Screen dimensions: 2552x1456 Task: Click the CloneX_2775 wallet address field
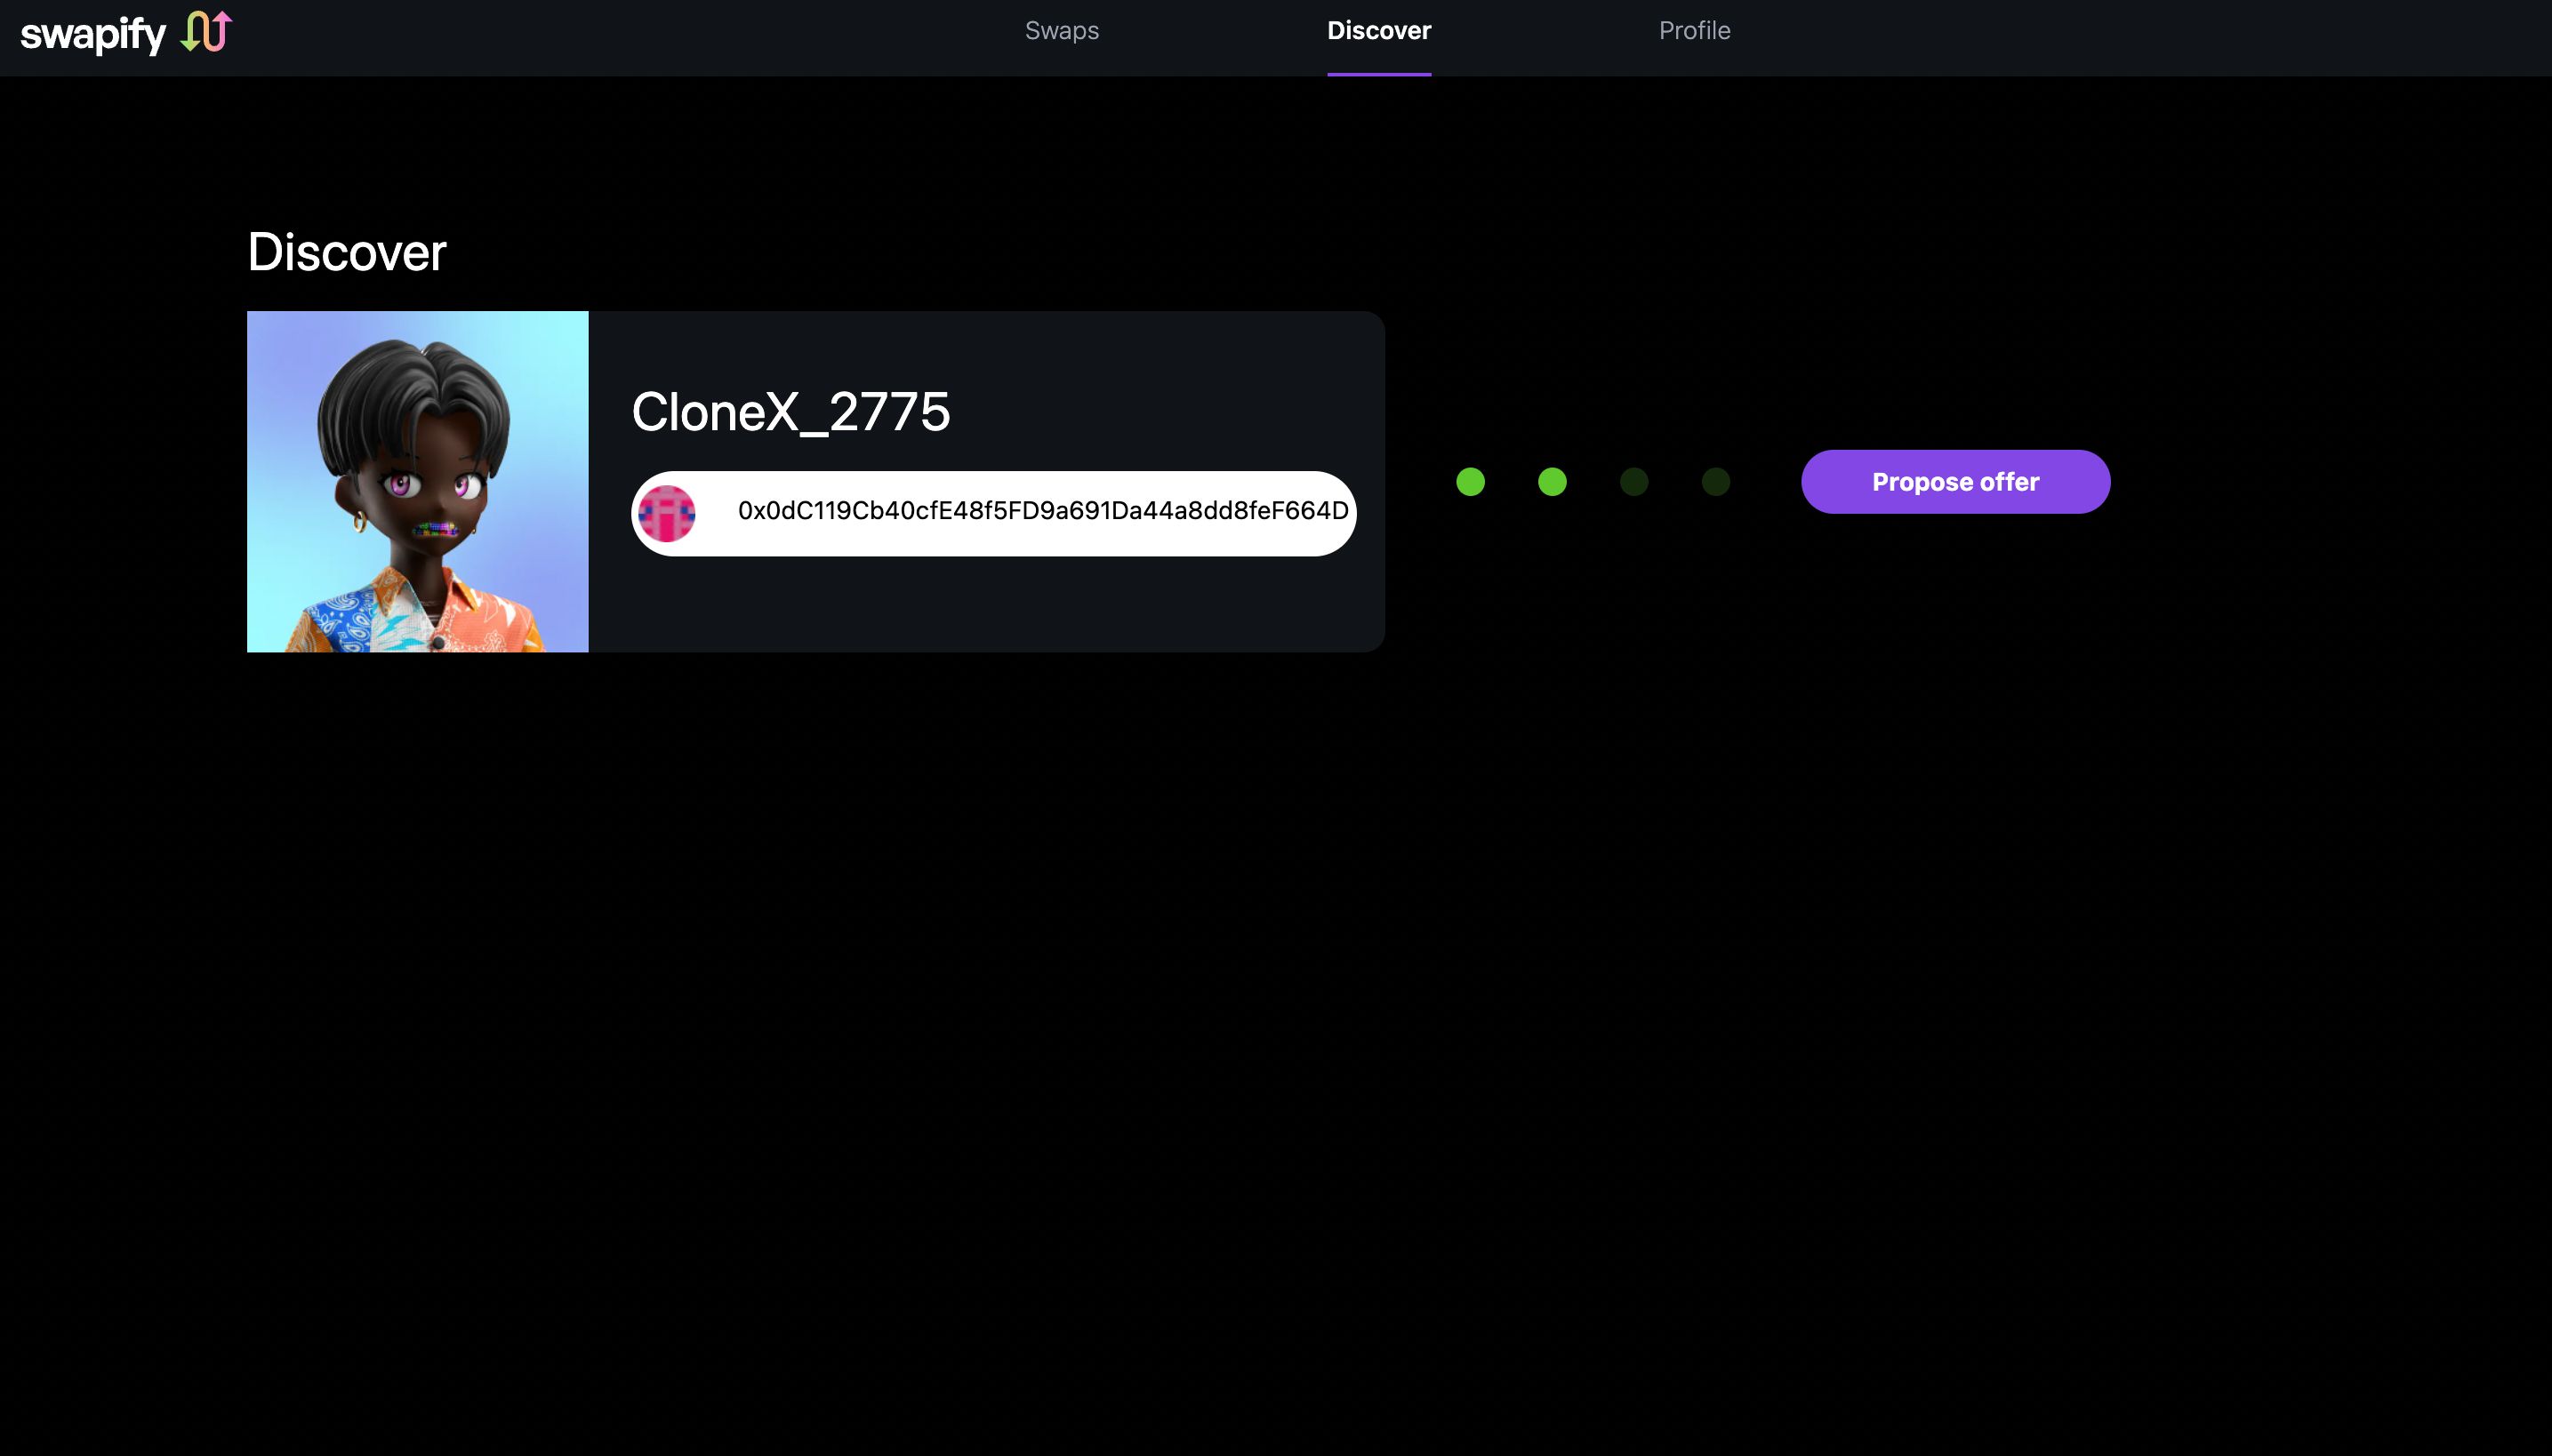[x=994, y=512]
